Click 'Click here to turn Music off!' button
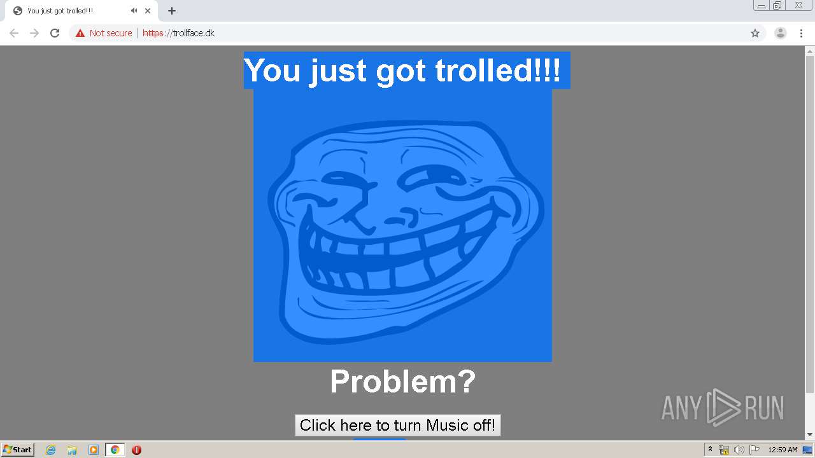 398,426
